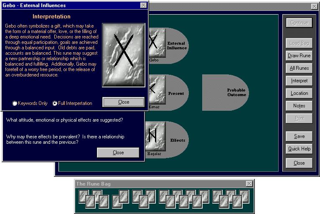The height and width of the screenshot is (214, 320).
Task: Click Close button in the right sidebar
Action: click(x=299, y=163)
